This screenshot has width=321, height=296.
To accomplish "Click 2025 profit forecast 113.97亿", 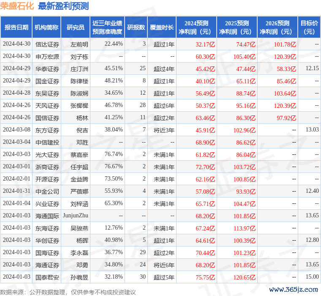I will coord(245,228).
